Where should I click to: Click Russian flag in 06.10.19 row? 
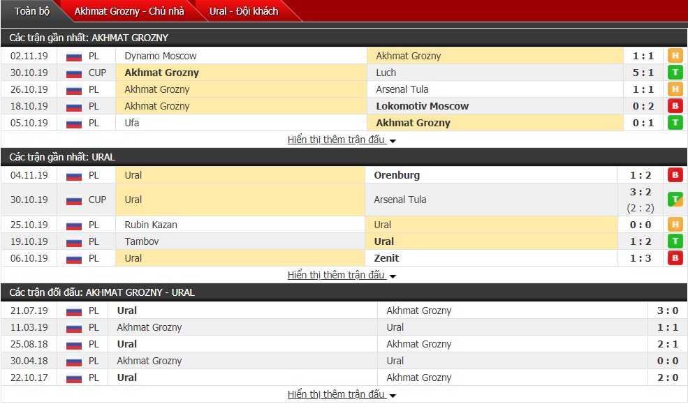[74, 259]
